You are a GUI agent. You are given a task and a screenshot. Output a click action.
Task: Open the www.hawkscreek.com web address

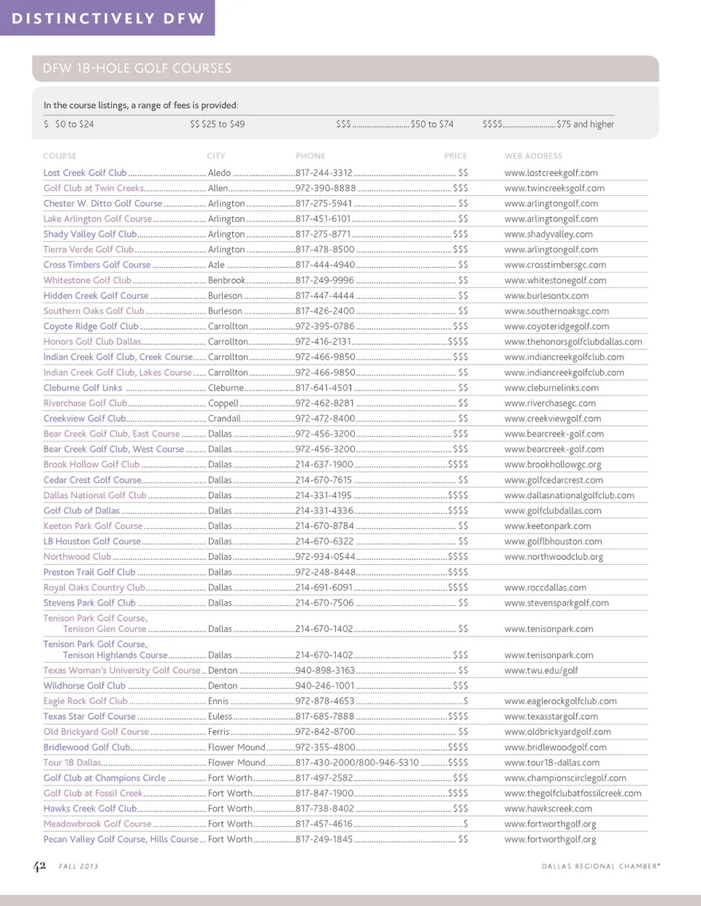pos(548,809)
